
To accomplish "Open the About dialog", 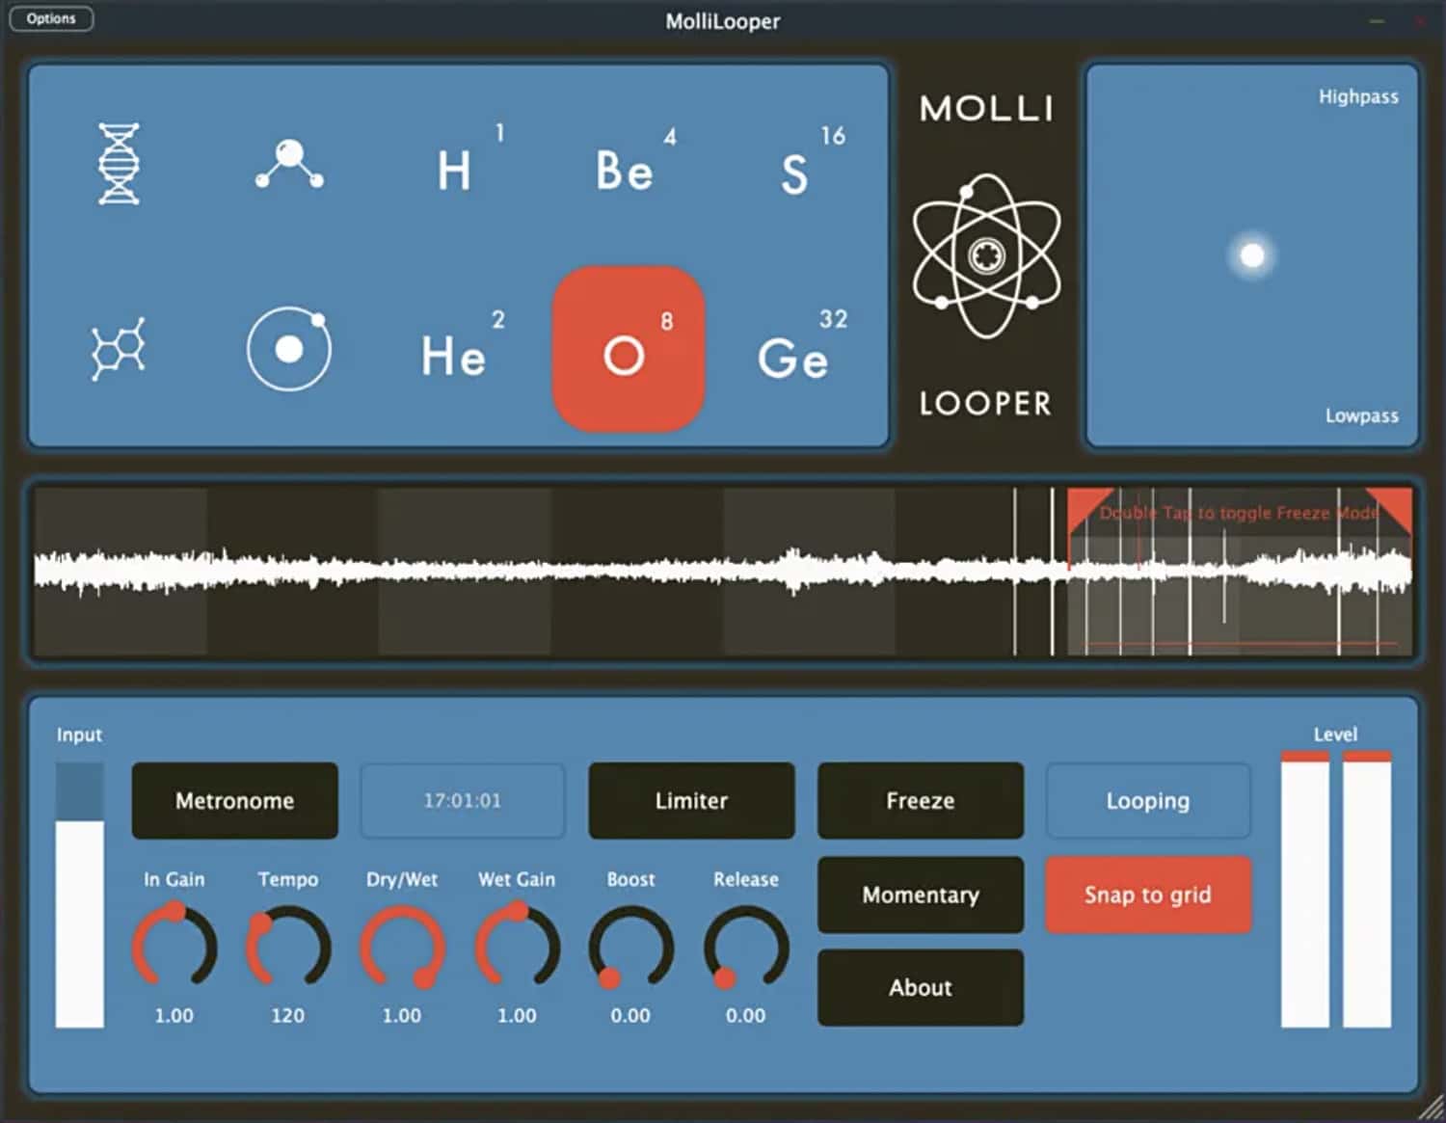I will pyautogui.click(x=921, y=988).
